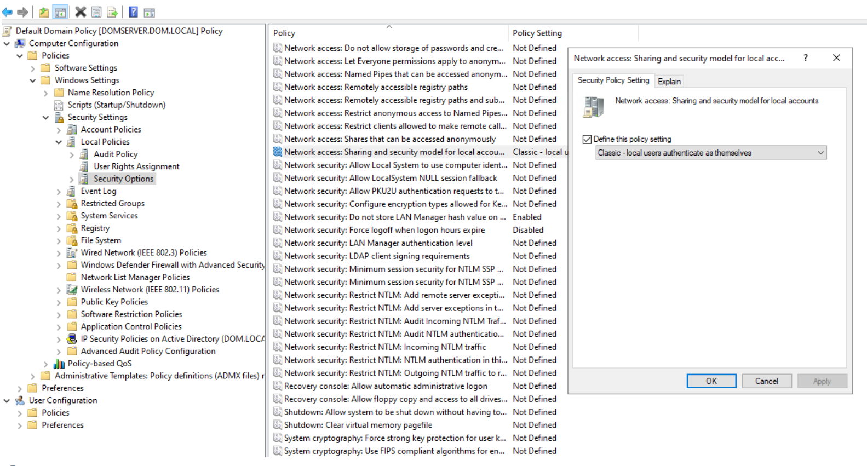This screenshot has height=466, width=867.
Task: Select Software Restriction Policies node
Action: tap(131, 314)
